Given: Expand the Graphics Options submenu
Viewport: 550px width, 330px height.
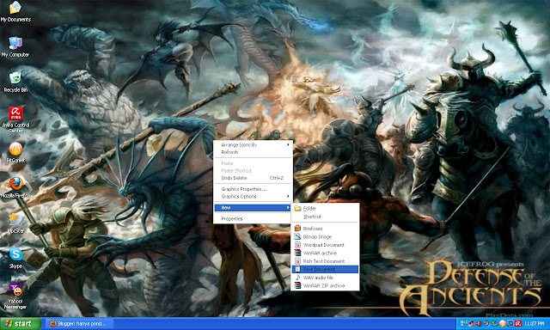Looking at the screenshot, I should click(253, 197).
